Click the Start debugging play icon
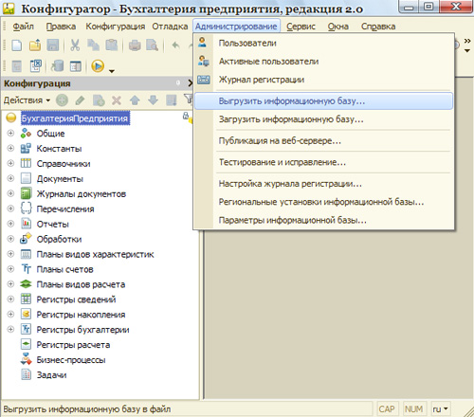The image size is (474, 417). tap(98, 66)
